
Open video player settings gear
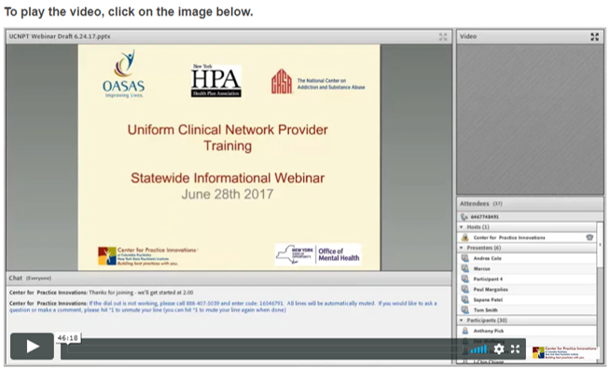click(x=499, y=349)
